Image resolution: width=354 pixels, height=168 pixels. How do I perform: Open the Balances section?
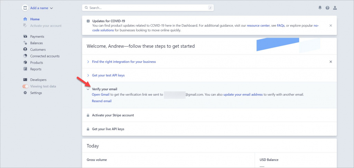pos(36,43)
